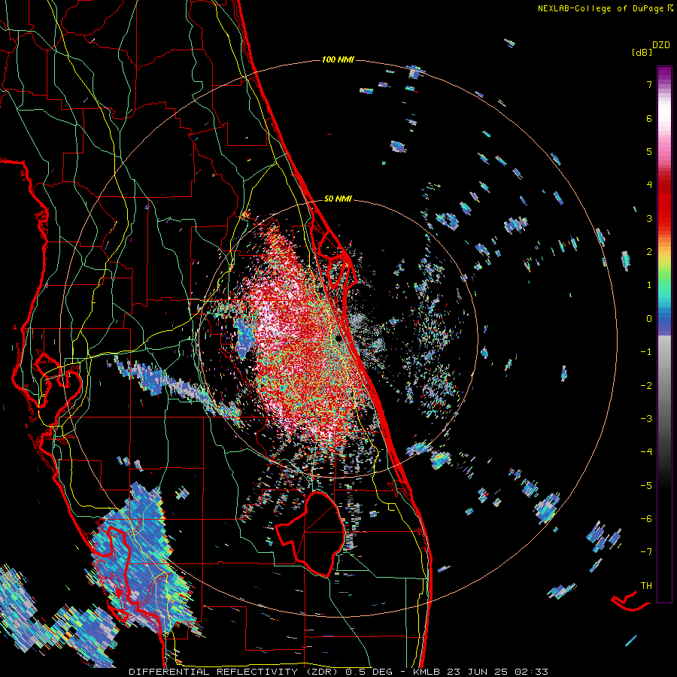Screen dimensions: 677x677
Task: Click the 0 dB tick label on the scale
Action: click(x=649, y=319)
